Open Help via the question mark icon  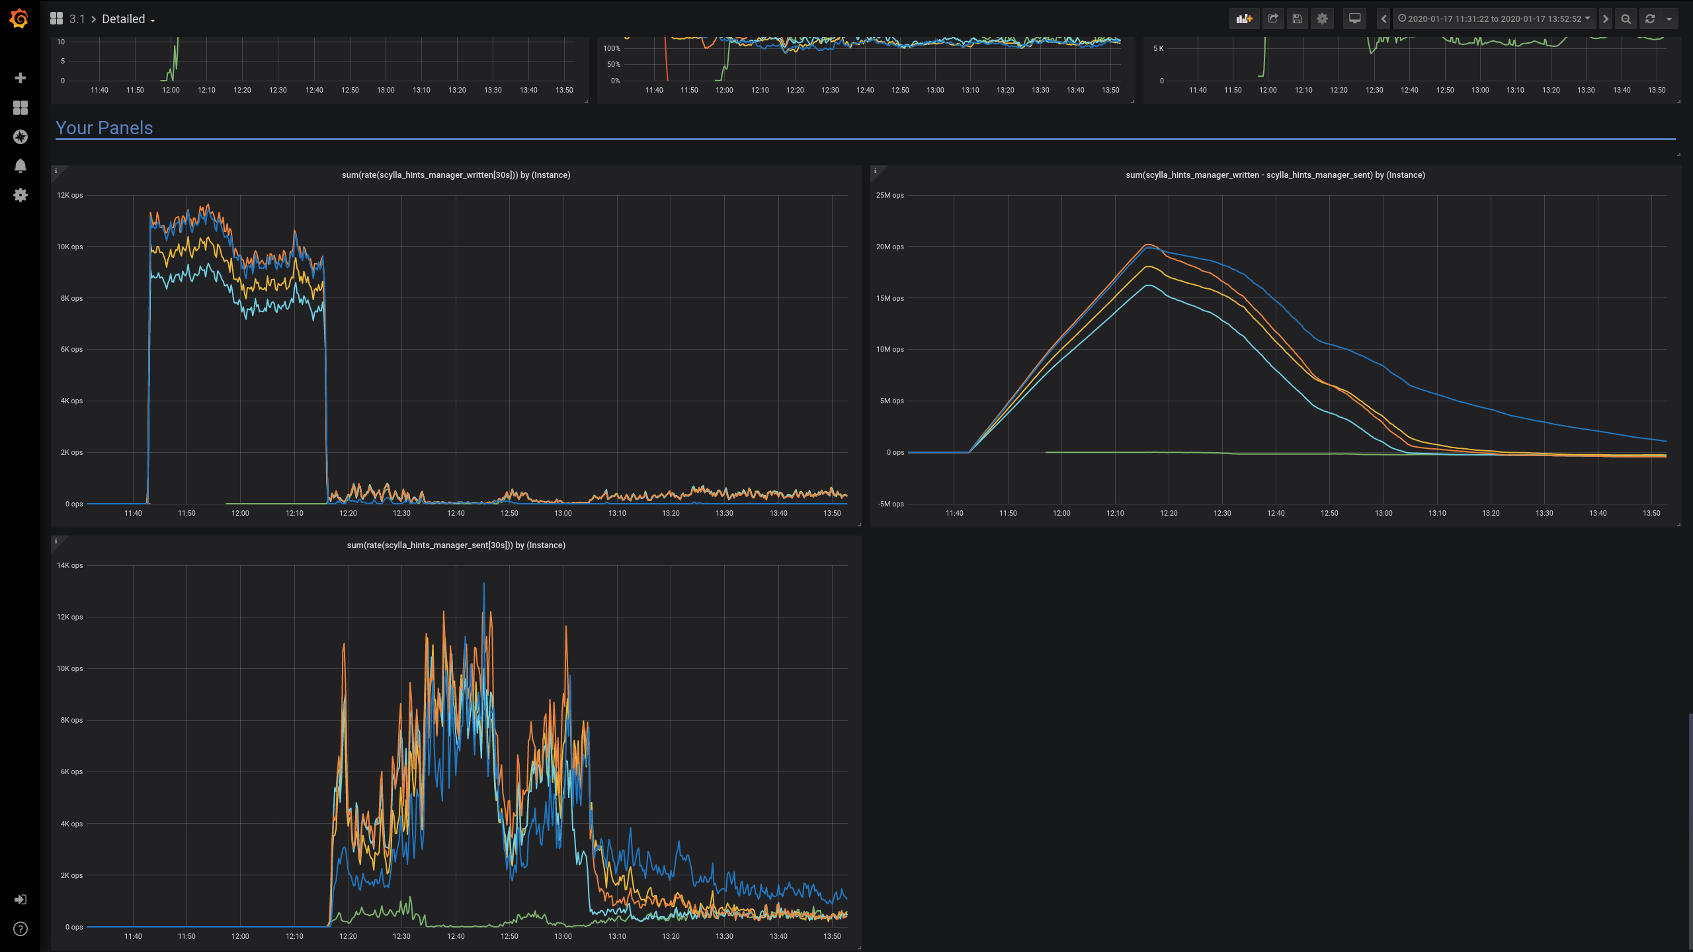pos(21,928)
